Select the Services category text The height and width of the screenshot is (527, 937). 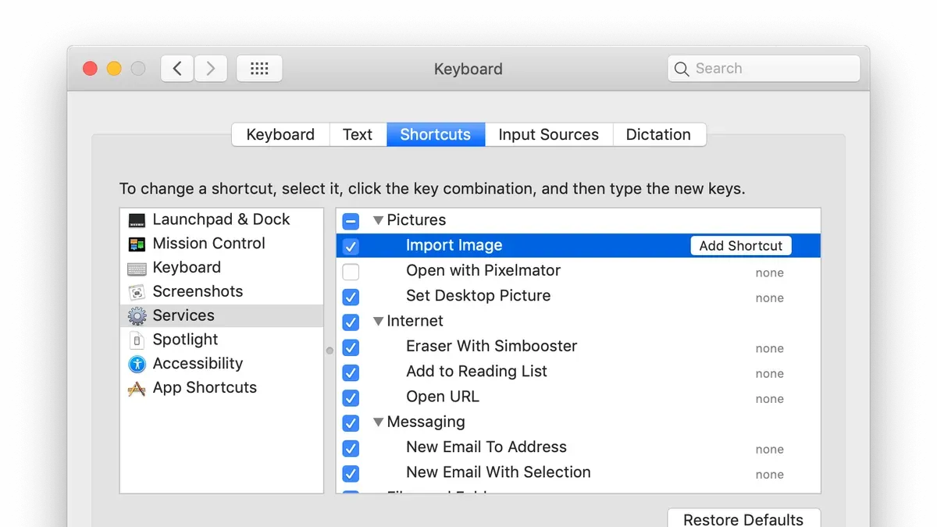point(183,315)
